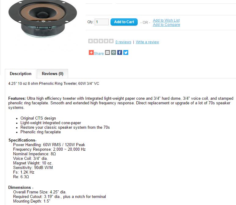Click Write a review link

point(147,42)
